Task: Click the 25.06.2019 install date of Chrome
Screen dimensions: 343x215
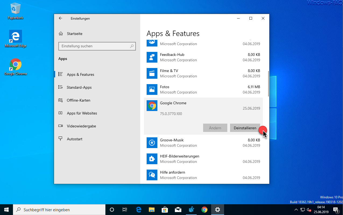Action: click(x=252, y=108)
